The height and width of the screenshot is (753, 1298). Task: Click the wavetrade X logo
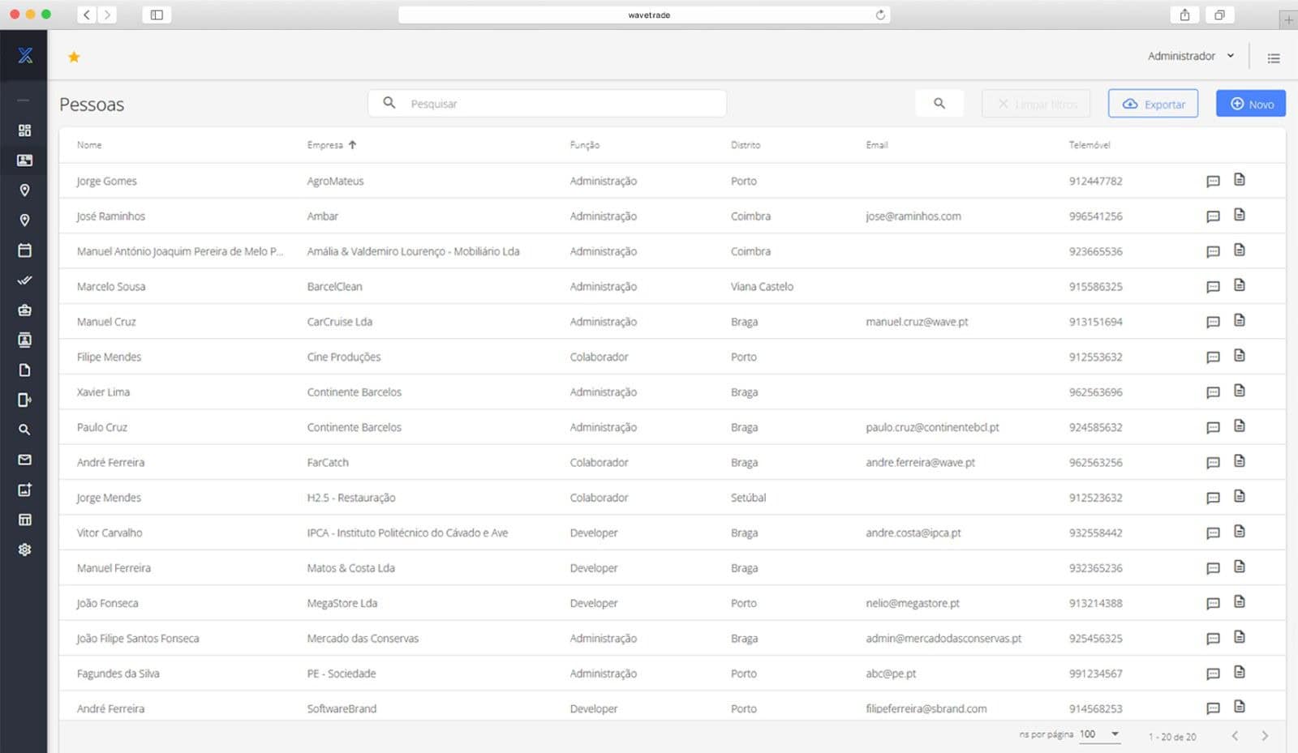[25, 55]
